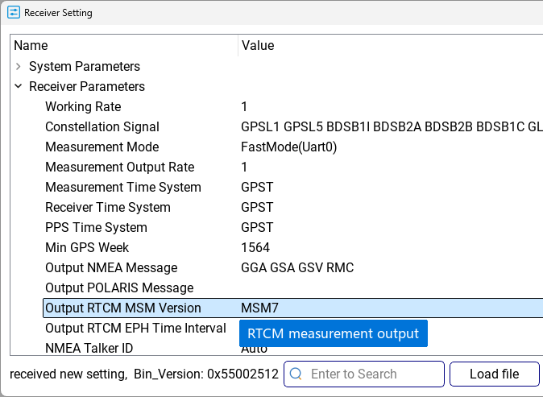The height and width of the screenshot is (397, 543).
Task: Click the Min GPS Week value 1564
Action: pos(255,247)
